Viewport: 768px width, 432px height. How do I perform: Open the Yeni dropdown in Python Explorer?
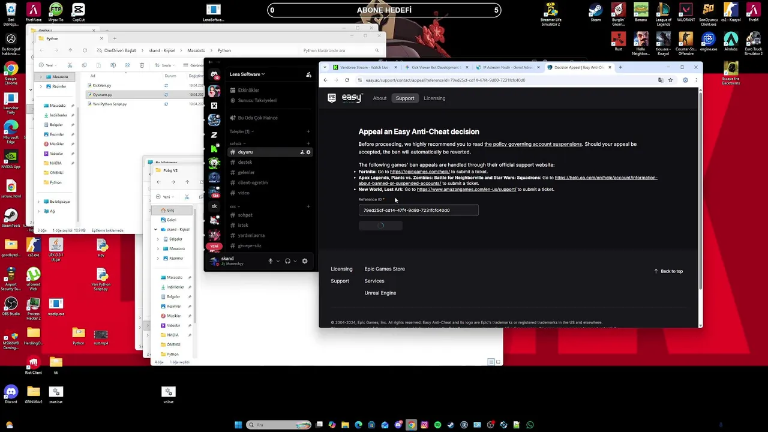pyautogui.click(x=49, y=65)
